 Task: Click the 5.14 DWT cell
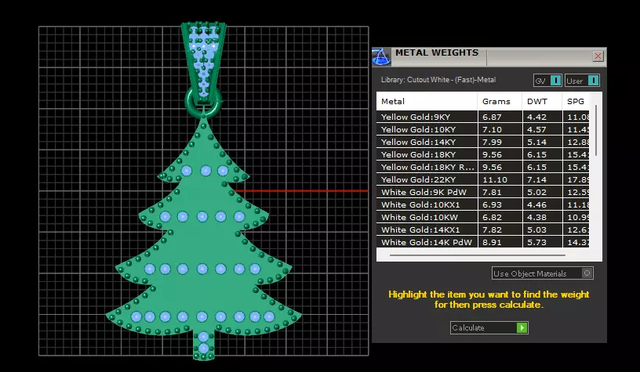(542, 143)
